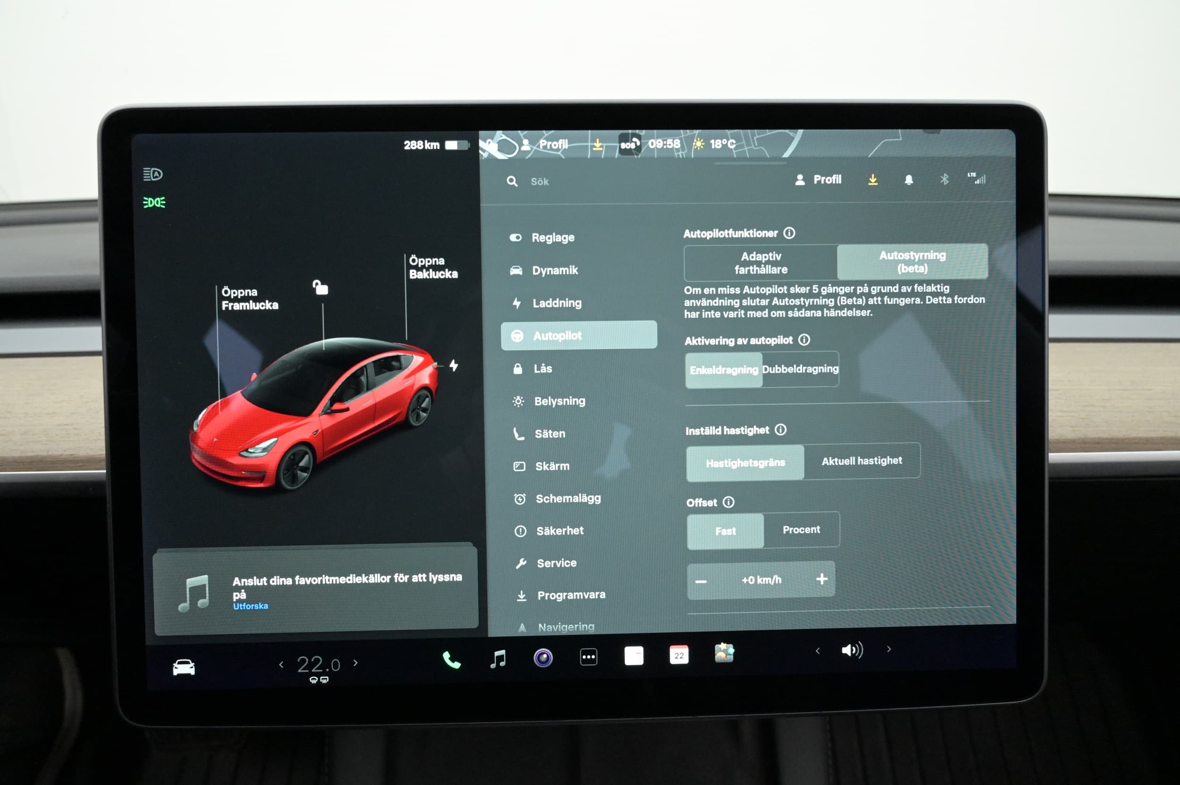Open info icon next to Offset
Screen dimensions: 1180x785
tap(728, 502)
